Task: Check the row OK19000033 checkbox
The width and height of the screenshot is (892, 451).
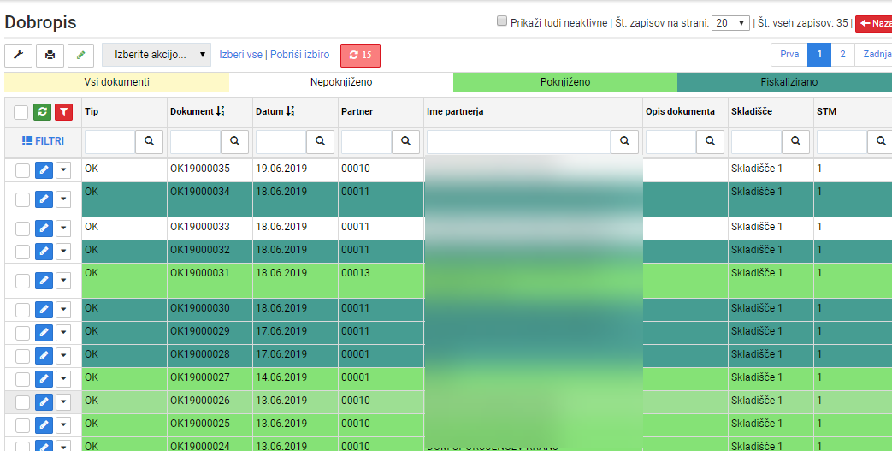Action: click(x=22, y=228)
